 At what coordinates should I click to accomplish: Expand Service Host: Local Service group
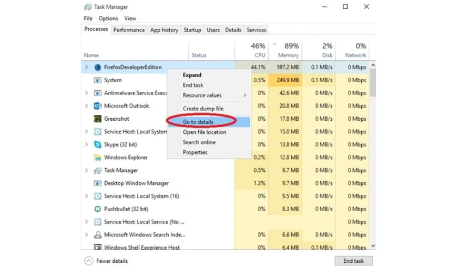(x=87, y=221)
